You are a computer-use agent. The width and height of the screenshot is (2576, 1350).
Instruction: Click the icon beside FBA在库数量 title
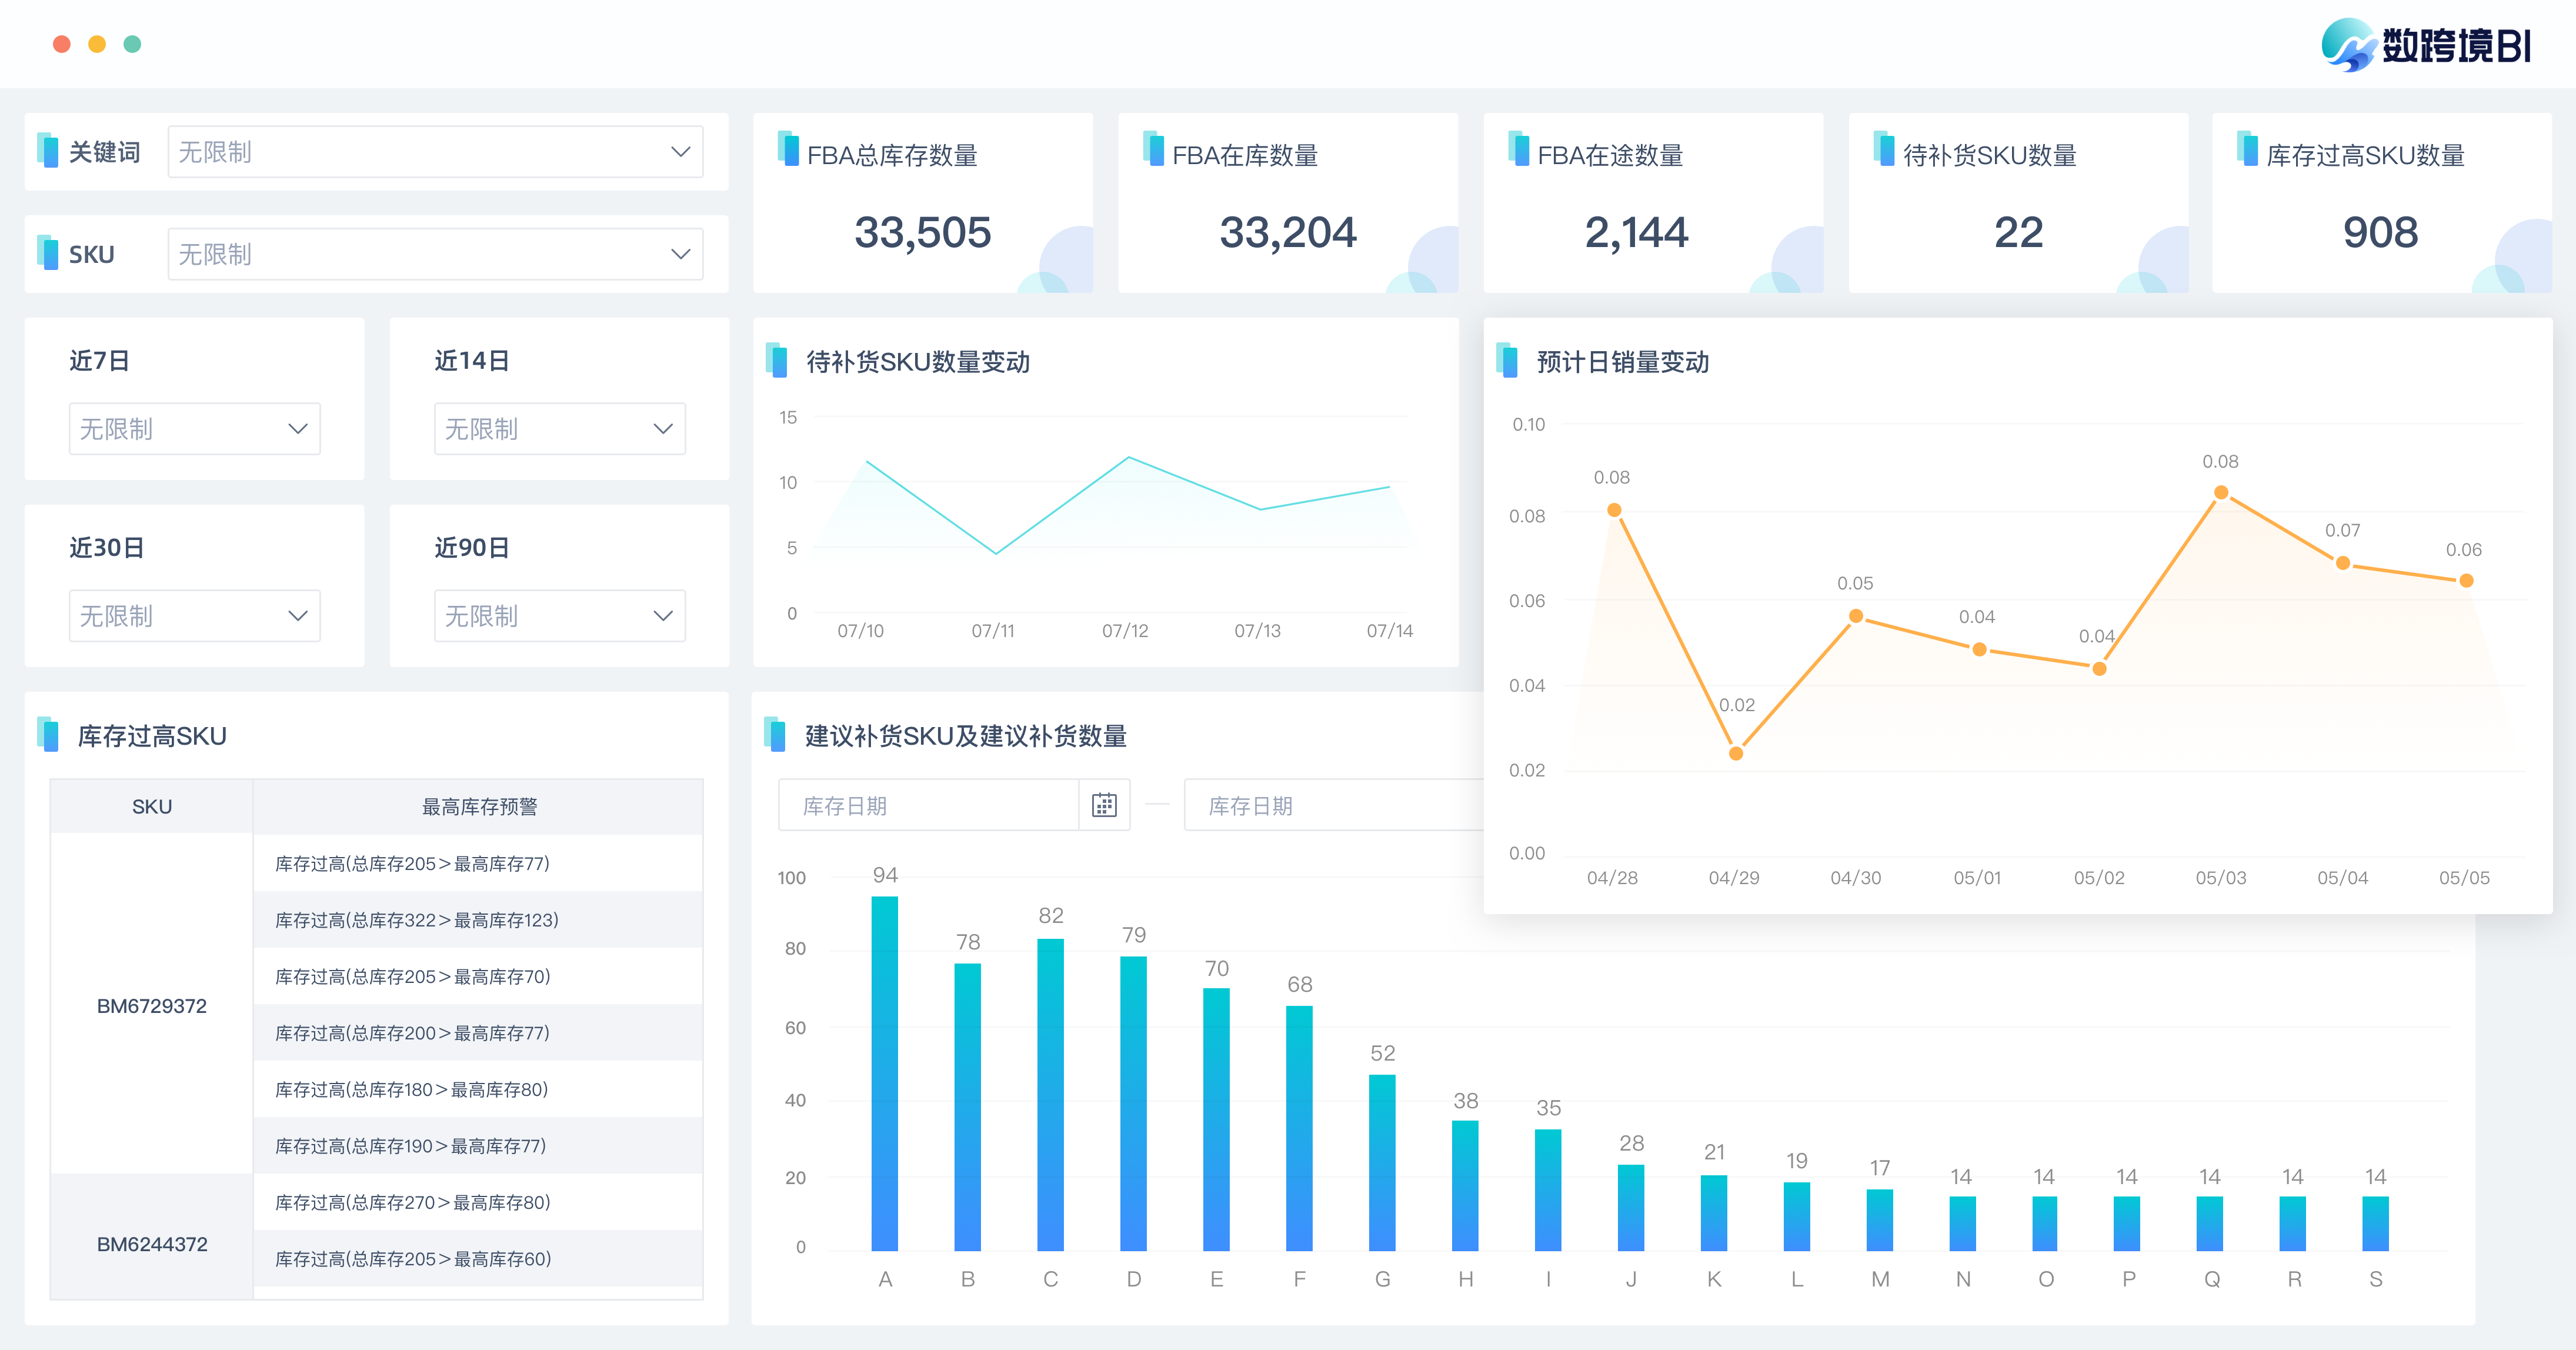click(x=1153, y=149)
